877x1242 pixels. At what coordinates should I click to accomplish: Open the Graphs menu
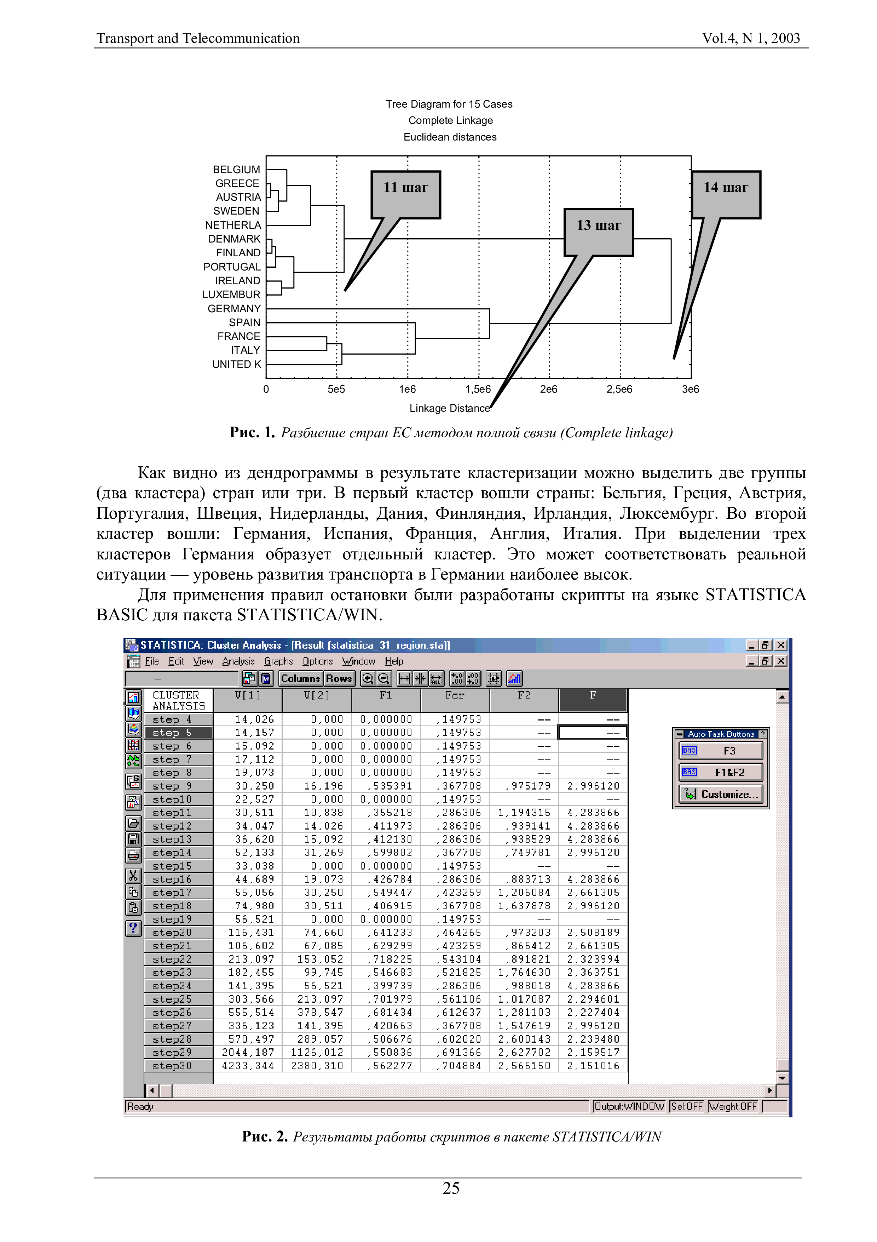pos(278,661)
